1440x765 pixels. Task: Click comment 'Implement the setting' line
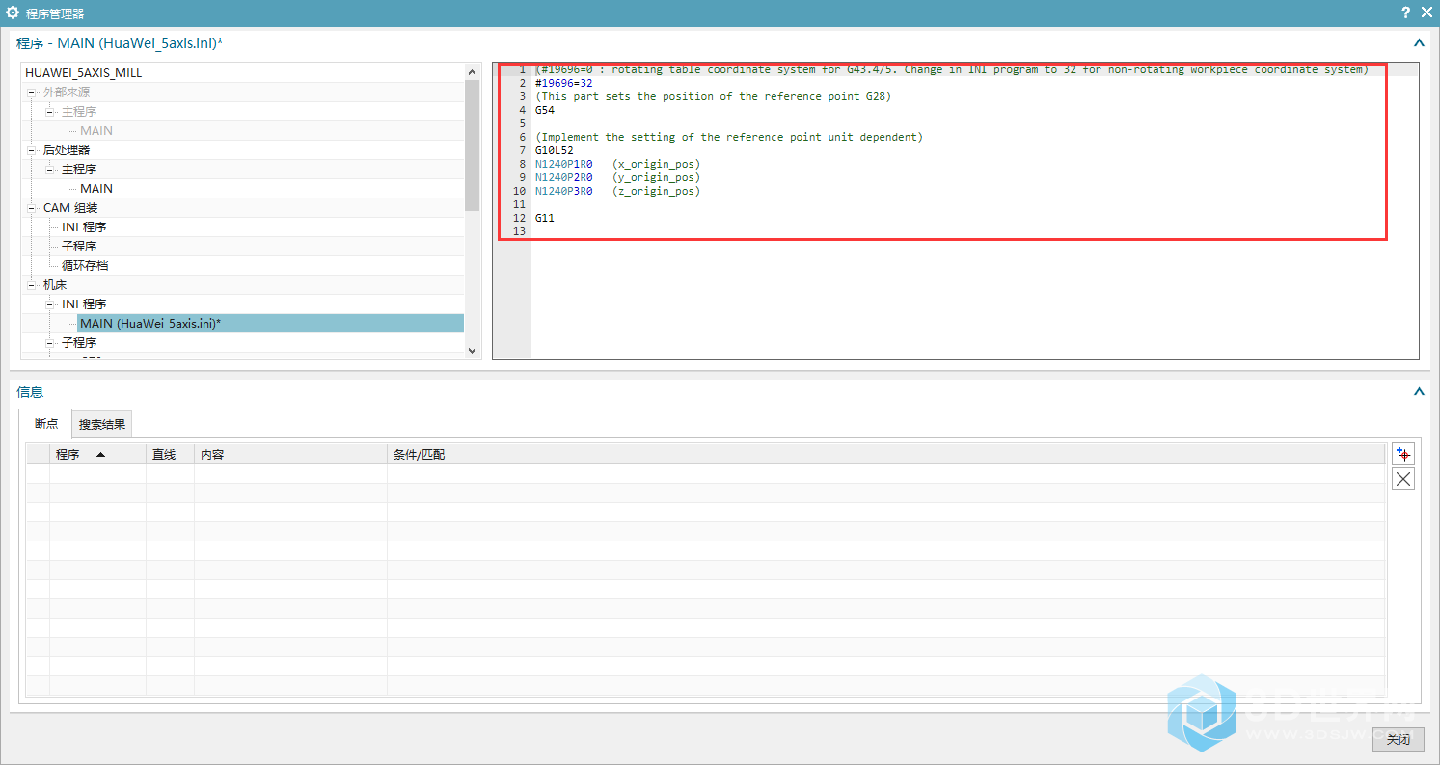tap(729, 137)
